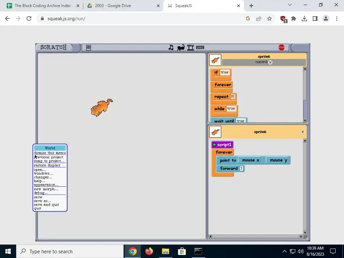Click the blocks palette scrollbar thumb
344x258 pixels.
tap(305, 109)
